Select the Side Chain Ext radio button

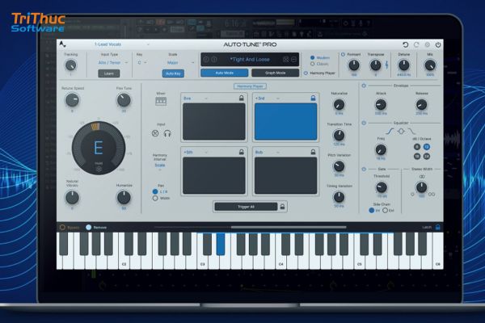(385, 210)
